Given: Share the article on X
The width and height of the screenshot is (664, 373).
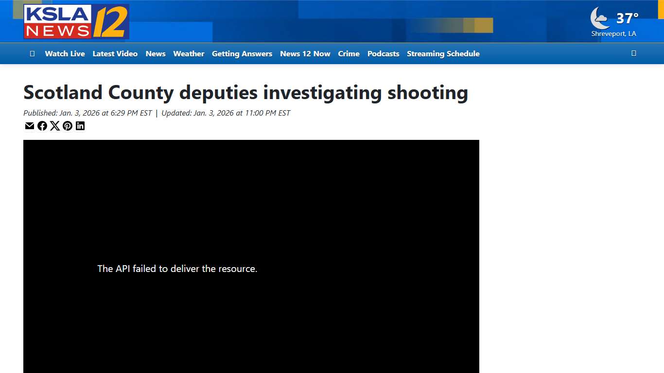Looking at the screenshot, I should pyautogui.click(x=55, y=126).
